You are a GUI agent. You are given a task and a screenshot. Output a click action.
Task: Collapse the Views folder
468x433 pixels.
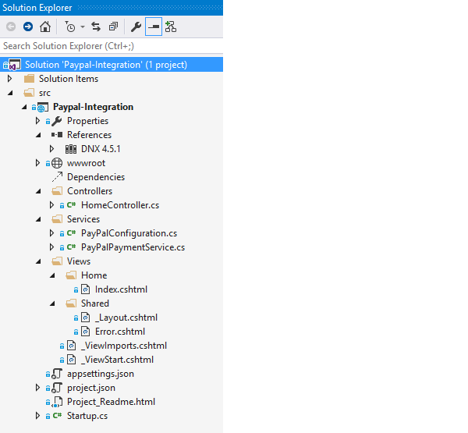coord(38,261)
